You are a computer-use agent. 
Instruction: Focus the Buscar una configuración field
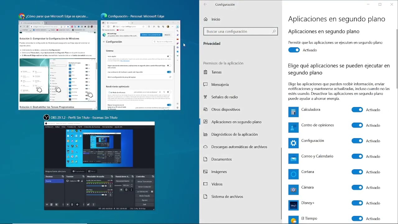pyautogui.click(x=240, y=31)
